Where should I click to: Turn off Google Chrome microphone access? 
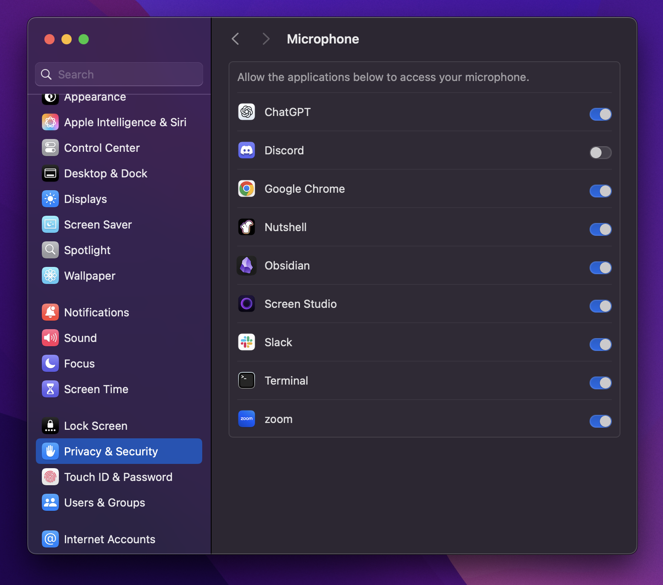point(600,191)
